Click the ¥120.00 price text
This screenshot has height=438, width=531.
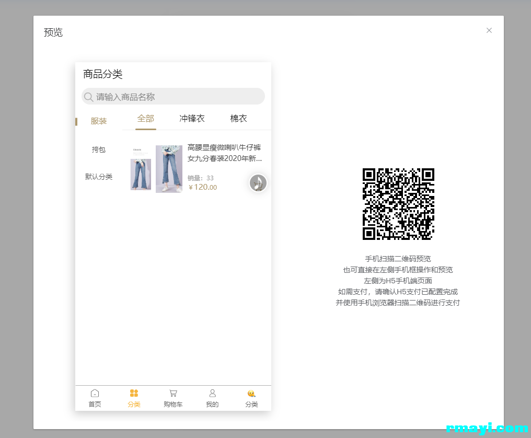click(x=202, y=187)
